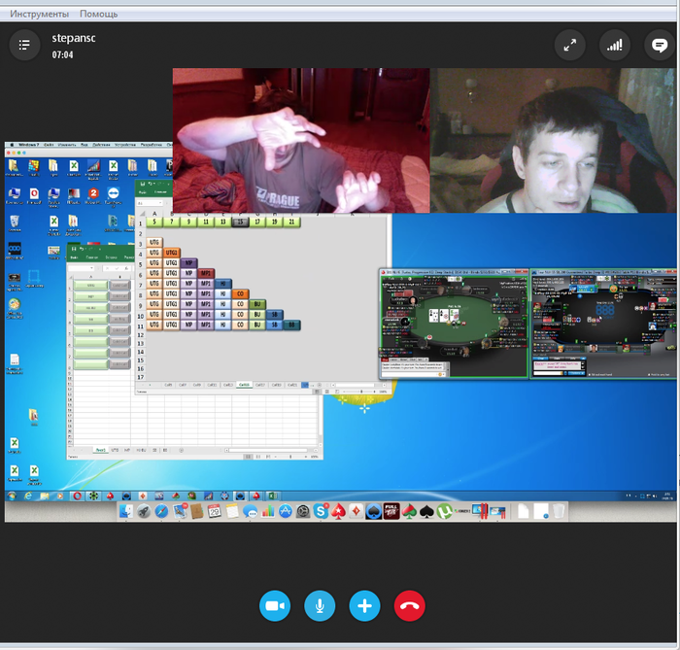Open PokerStars red spade in the dock
The width and height of the screenshot is (680, 650).
[338, 512]
